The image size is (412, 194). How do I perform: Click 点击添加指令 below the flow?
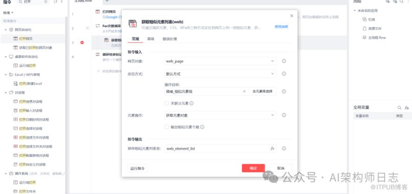coord(109,71)
